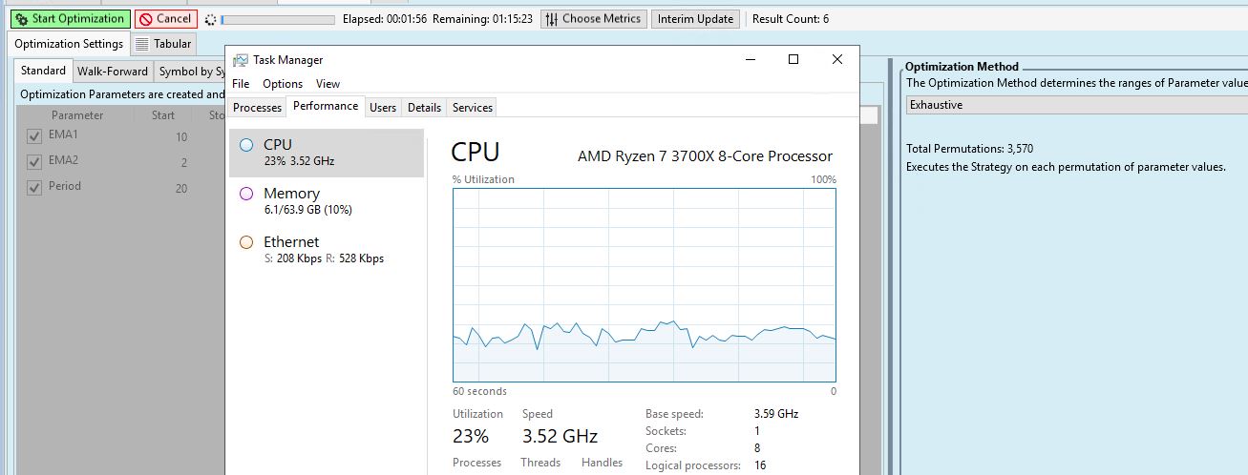Screen dimensions: 1248x475
Task: Open the View menu in Task Manager
Action: pos(328,84)
